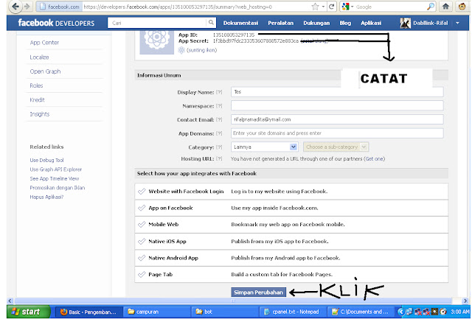Open Promosikan dengan Iklan link
The width and height of the screenshot is (472, 319).
click(58, 188)
